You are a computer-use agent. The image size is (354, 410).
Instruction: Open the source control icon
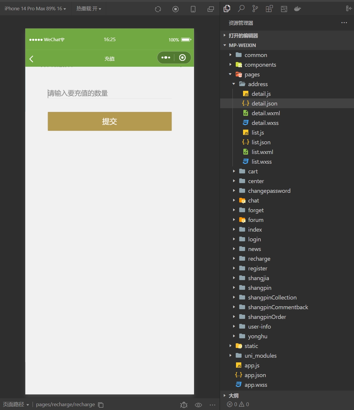[x=255, y=9]
